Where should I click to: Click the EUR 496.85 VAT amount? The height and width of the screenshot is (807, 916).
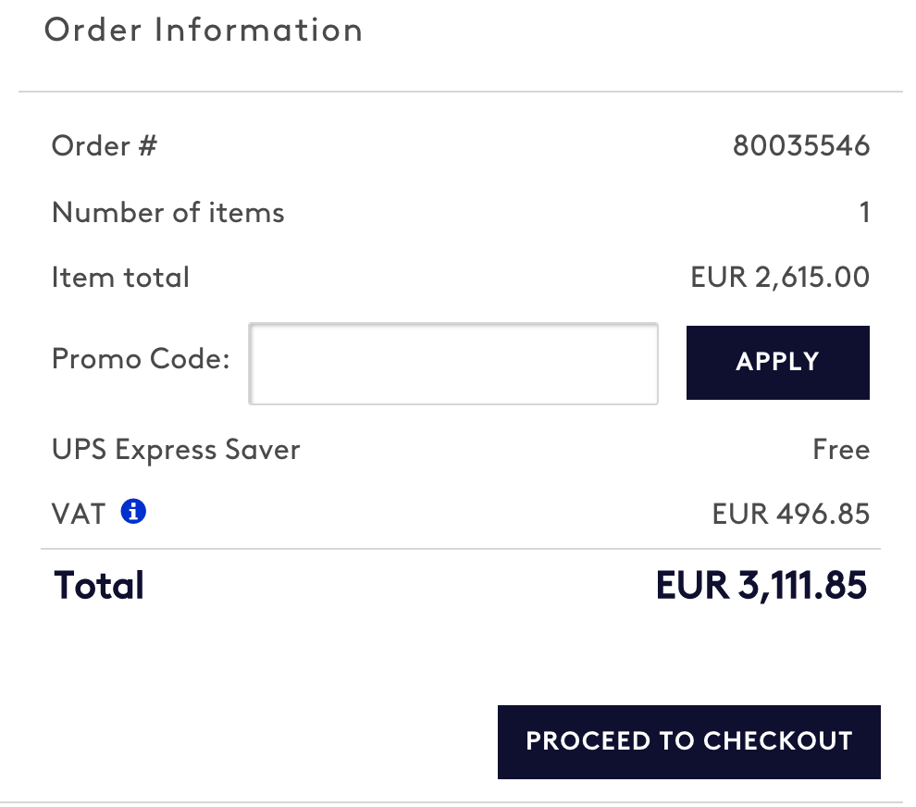click(x=791, y=514)
